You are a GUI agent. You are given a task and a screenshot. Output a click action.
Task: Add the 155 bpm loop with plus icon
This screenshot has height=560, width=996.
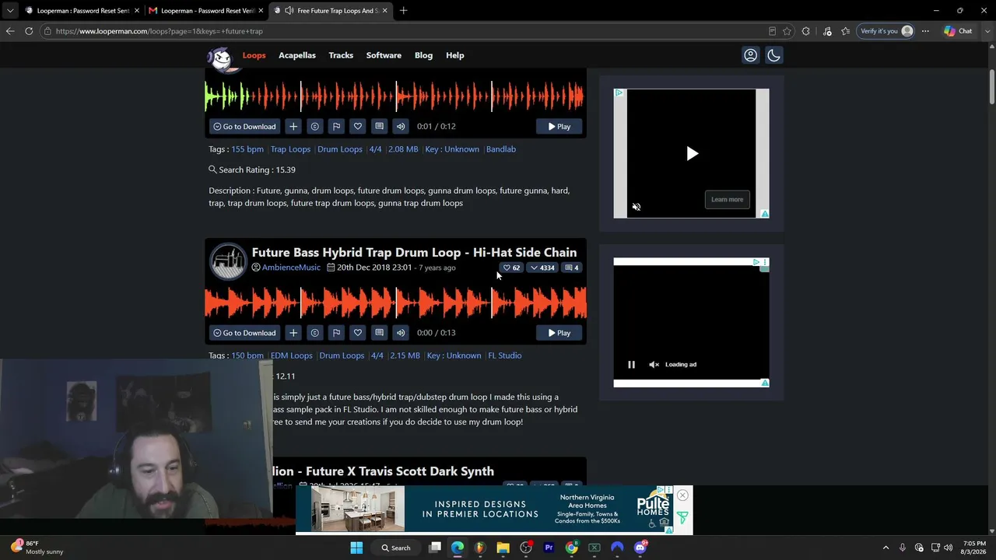(x=293, y=126)
